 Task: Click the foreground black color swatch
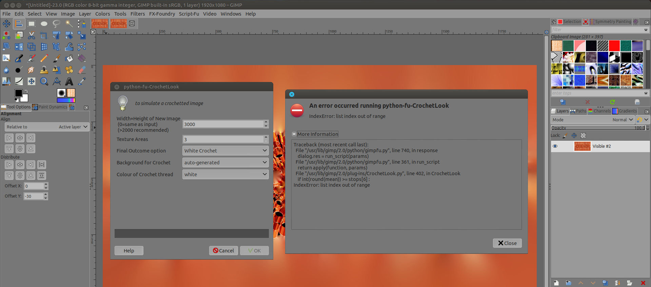(19, 93)
